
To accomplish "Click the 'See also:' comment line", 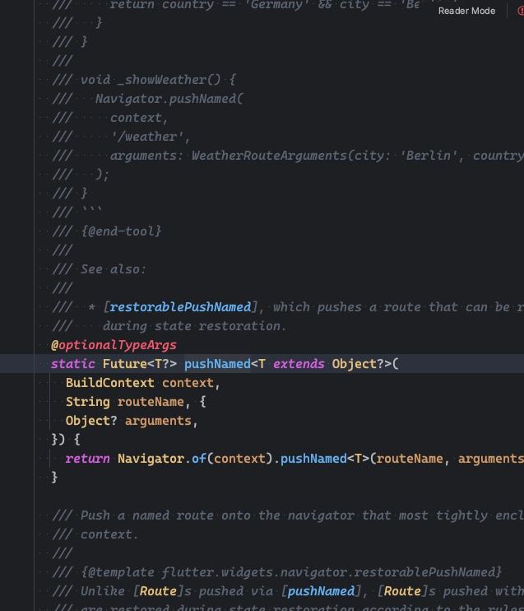I will tap(114, 269).
